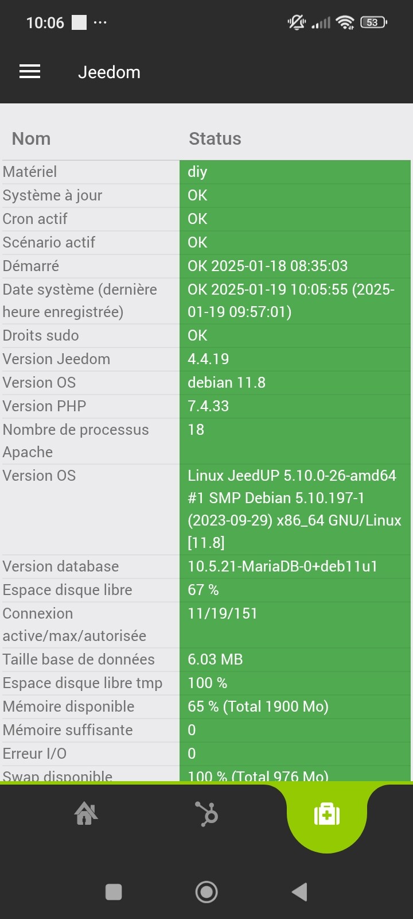
Task: Click the Nom column header
Action: [x=32, y=138]
